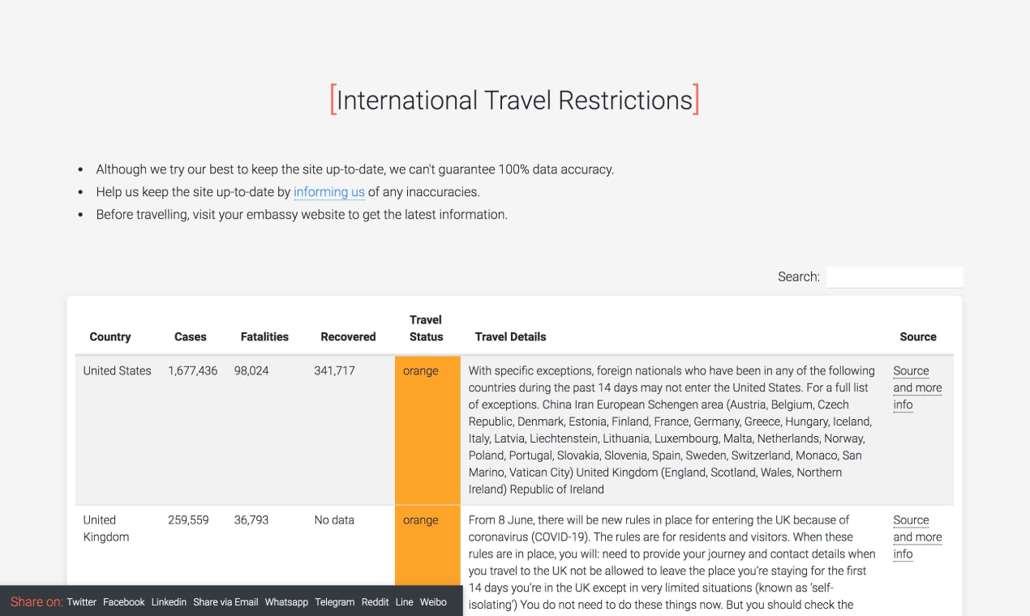Share the page on Facebook
The width and height of the screenshot is (1030, 616).
(123, 602)
